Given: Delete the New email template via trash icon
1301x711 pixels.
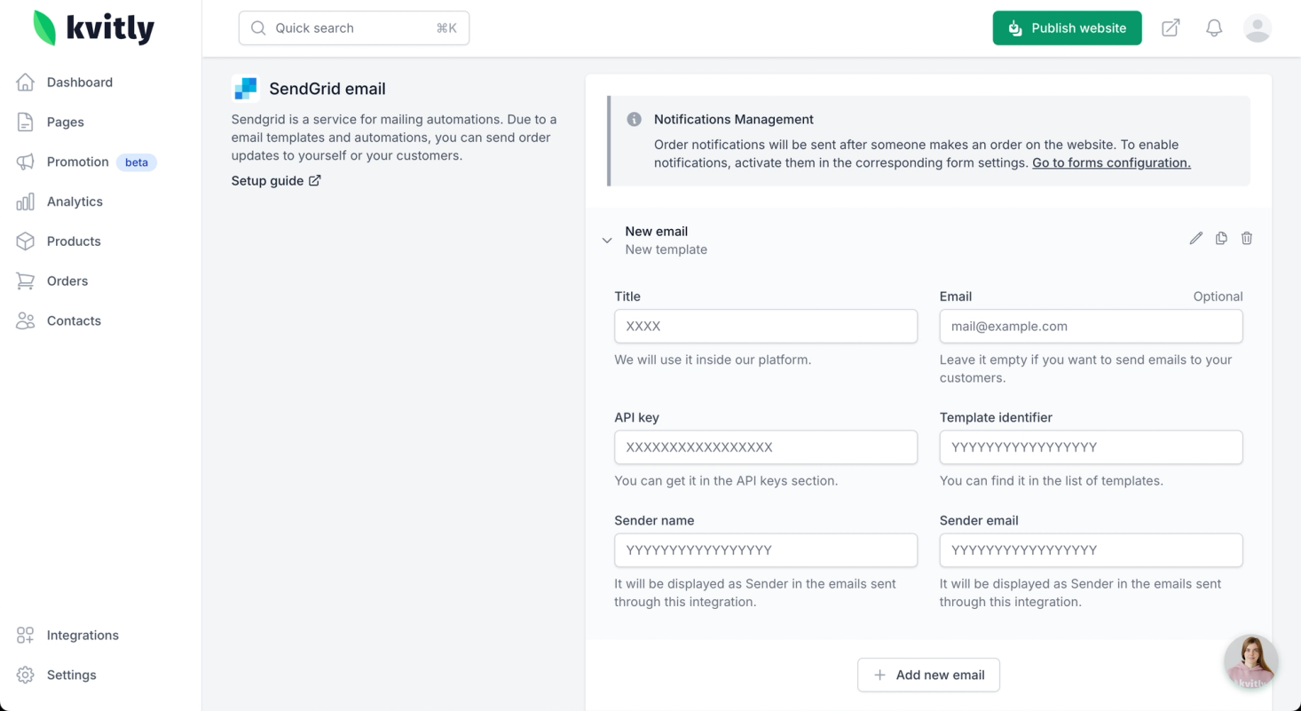Looking at the screenshot, I should (1247, 238).
